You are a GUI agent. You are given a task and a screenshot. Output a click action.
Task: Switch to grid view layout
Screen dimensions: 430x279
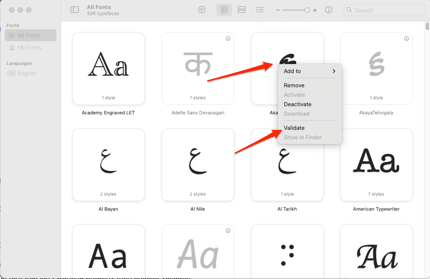[224, 10]
